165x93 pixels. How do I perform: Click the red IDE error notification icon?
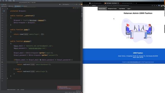click(x=58, y=87)
